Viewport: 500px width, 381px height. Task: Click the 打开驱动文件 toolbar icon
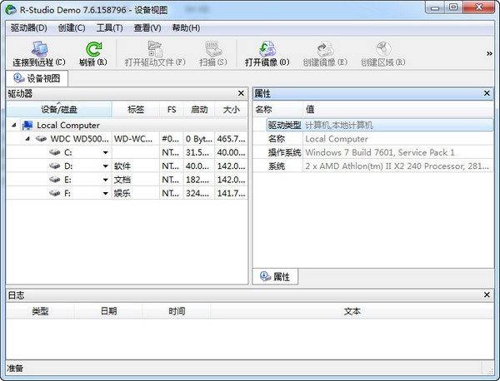[154, 49]
